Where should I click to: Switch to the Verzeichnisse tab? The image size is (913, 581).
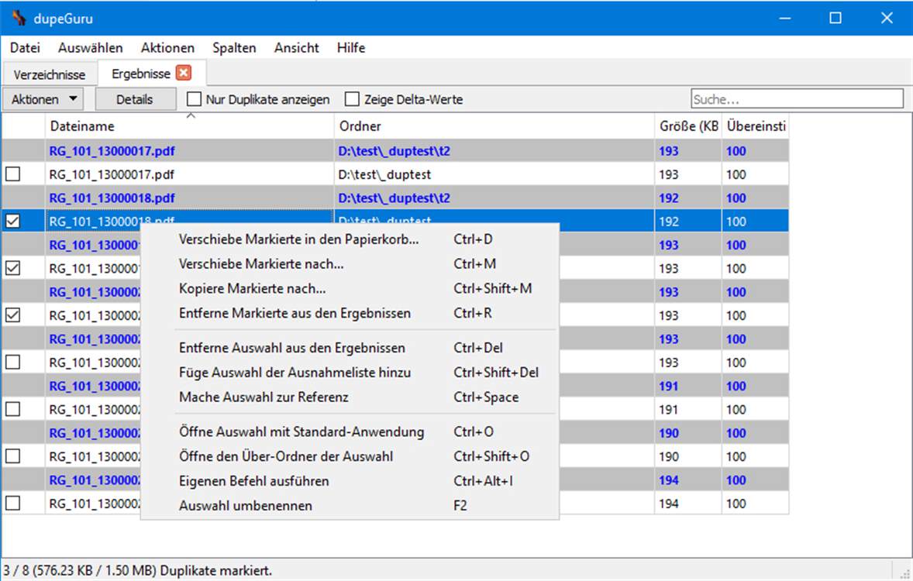point(50,74)
